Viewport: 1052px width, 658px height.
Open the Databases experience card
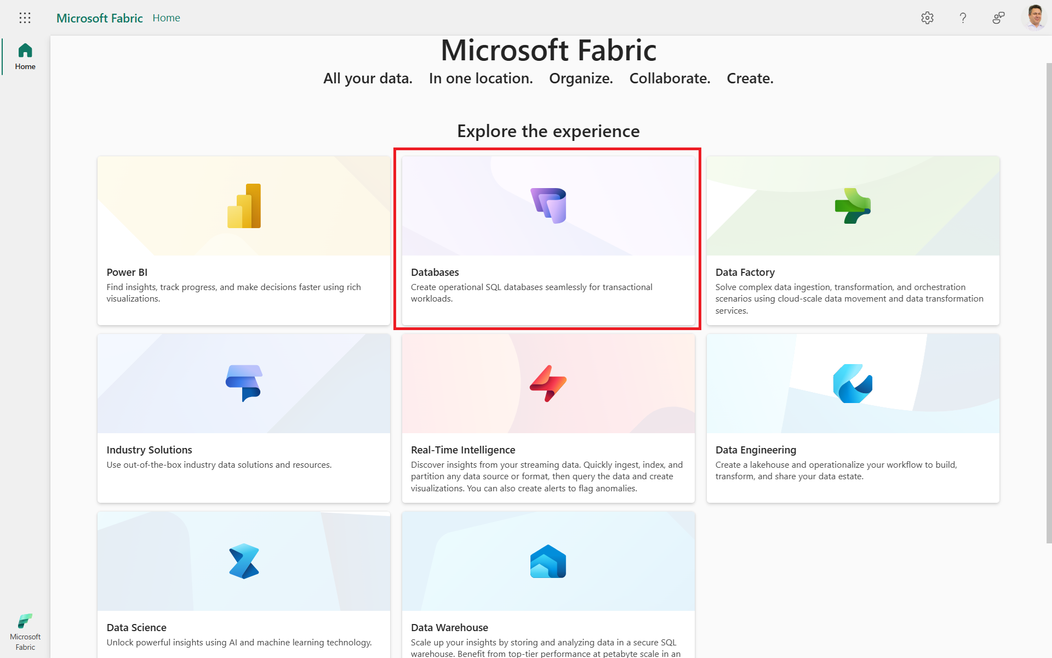tap(547, 240)
